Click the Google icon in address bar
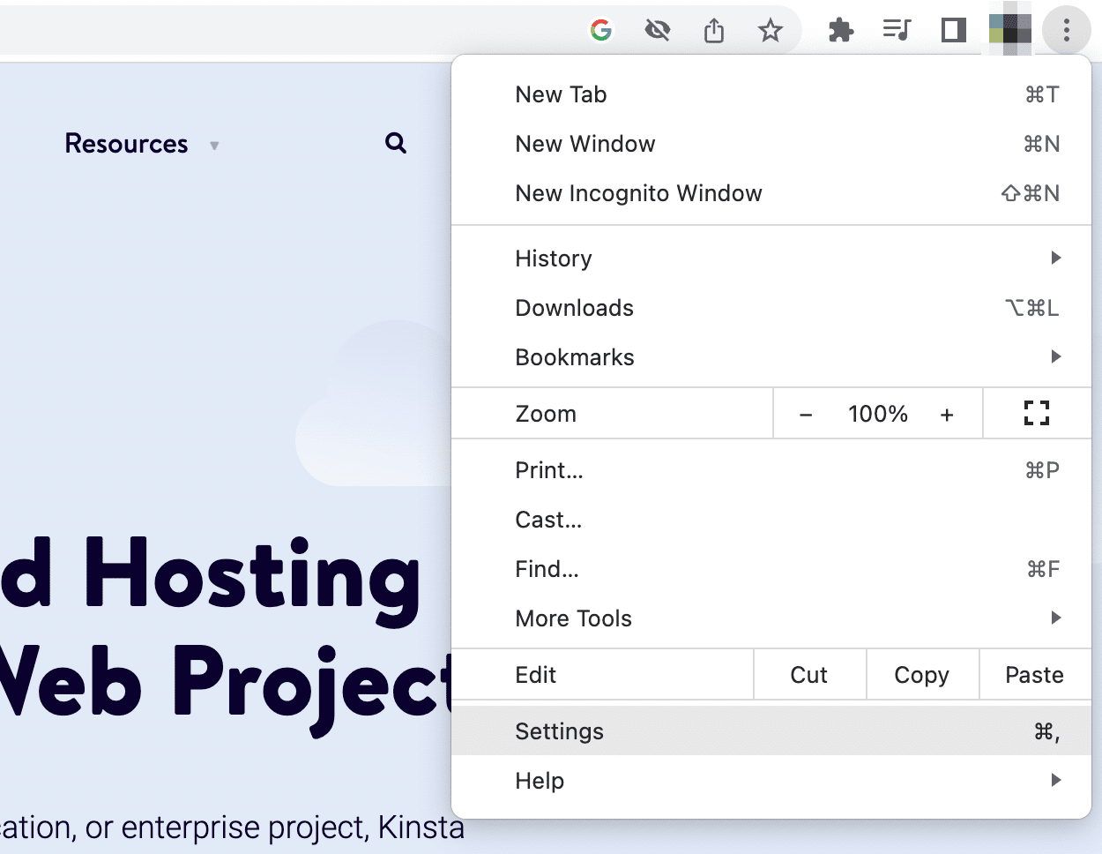 [x=601, y=31]
